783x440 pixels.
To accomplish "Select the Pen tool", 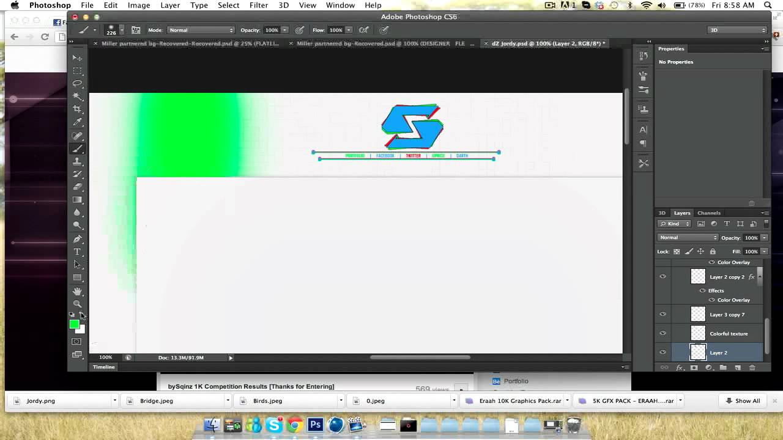I will [x=77, y=239].
